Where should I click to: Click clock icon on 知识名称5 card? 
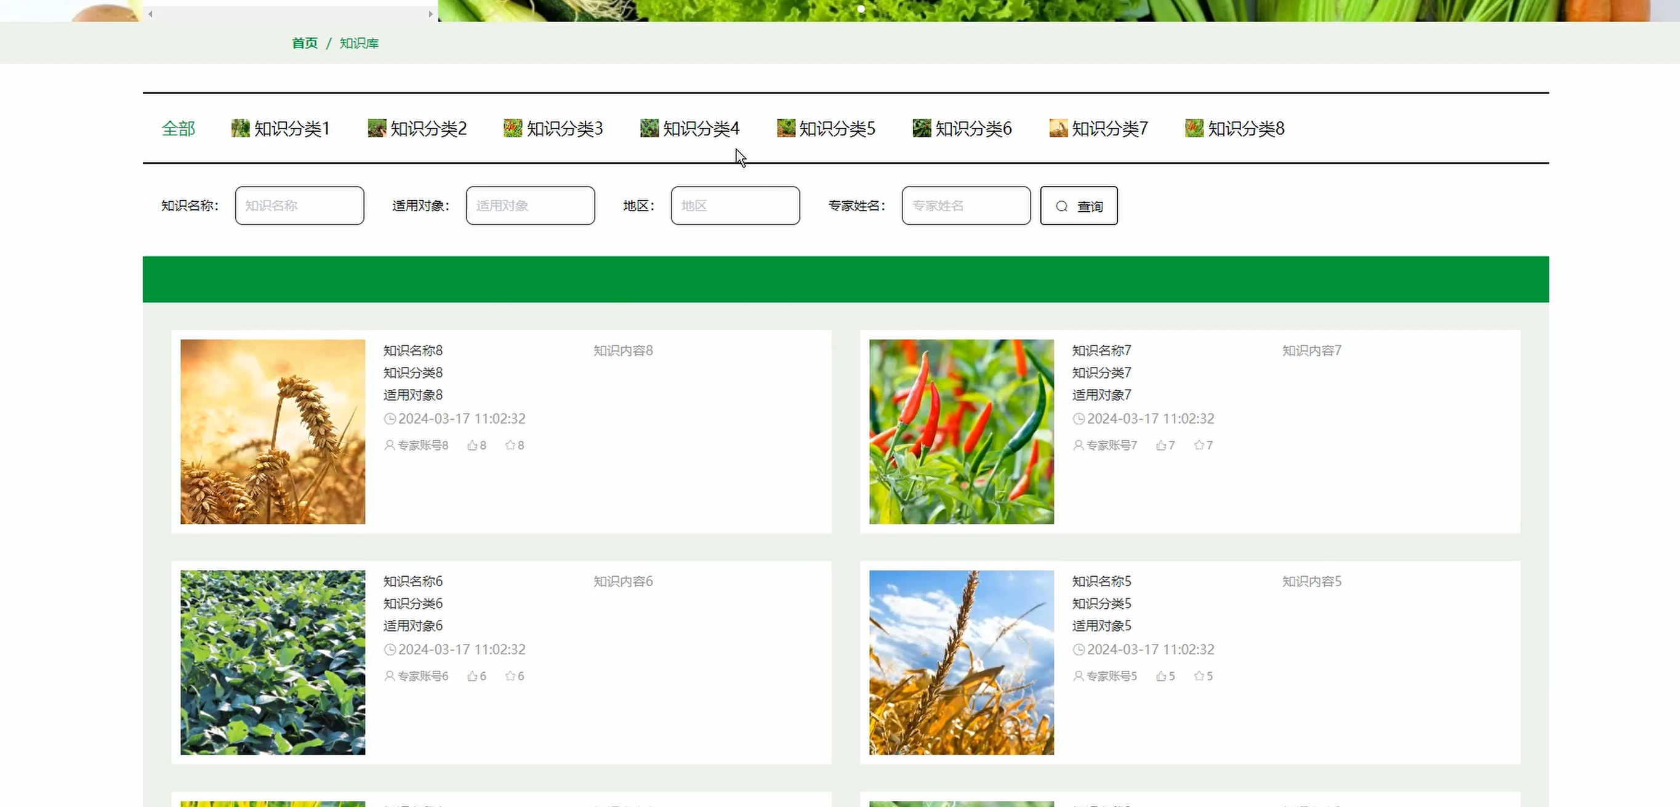click(1079, 650)
